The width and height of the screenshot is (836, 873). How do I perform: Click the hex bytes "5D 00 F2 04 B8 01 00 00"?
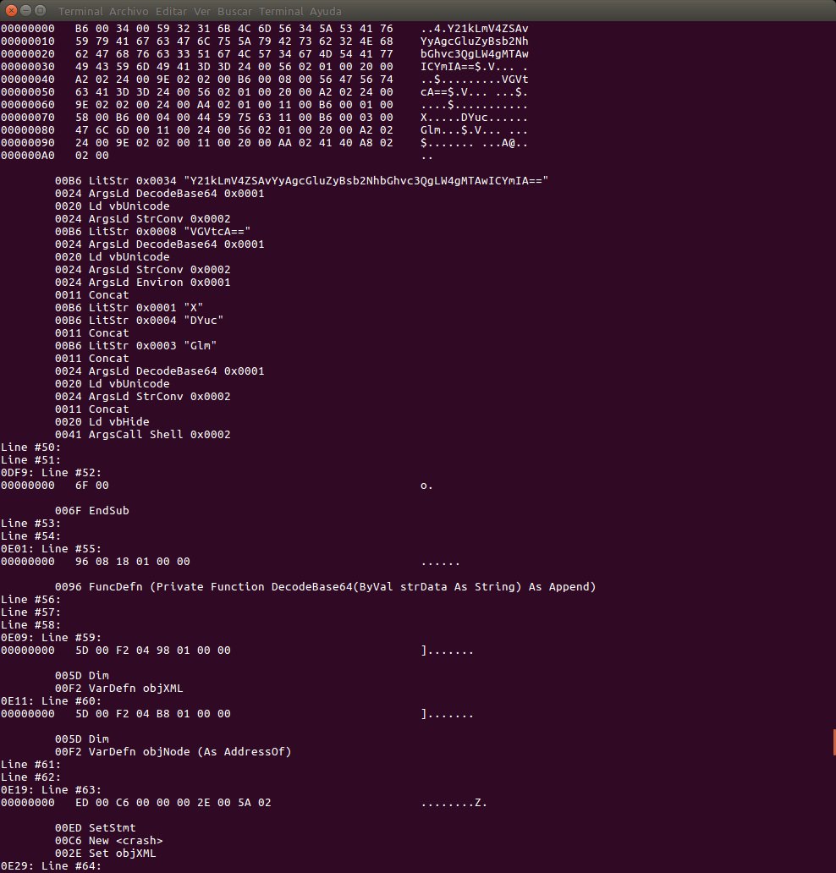[152, 714]
